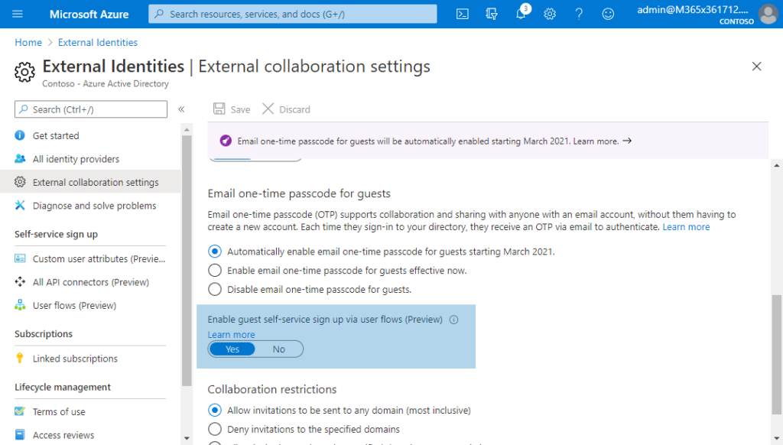
Task: Send feedback using the smiley icon
Action: (x=608, y=14)
